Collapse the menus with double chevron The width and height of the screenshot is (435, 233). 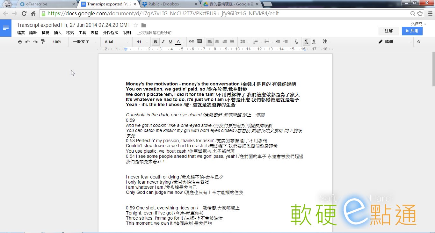(x=419, y=42)
